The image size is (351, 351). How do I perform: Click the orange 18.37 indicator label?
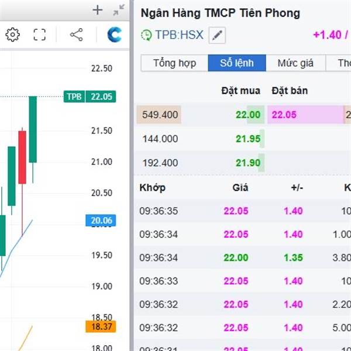(x=101, y=326)
